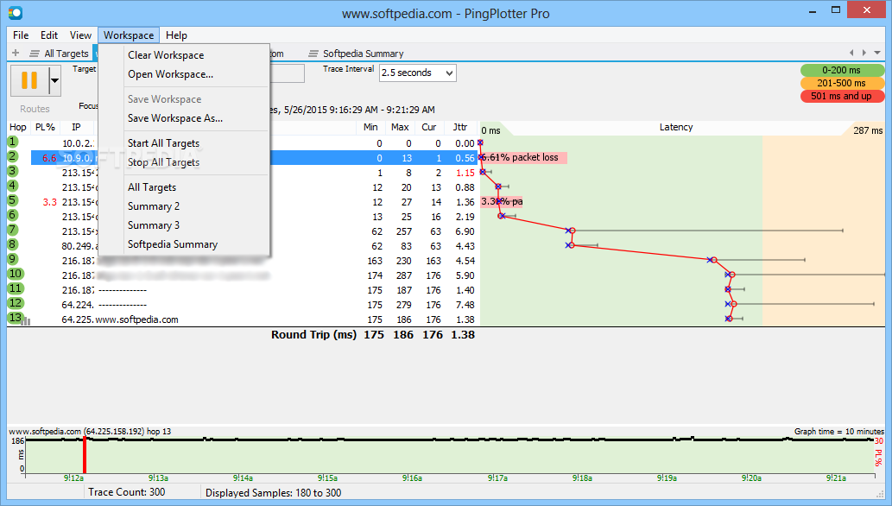This screenshot has height=506, width=892.
Task: Click the 9:17a tick on timeline
Action: click(497, 478)
